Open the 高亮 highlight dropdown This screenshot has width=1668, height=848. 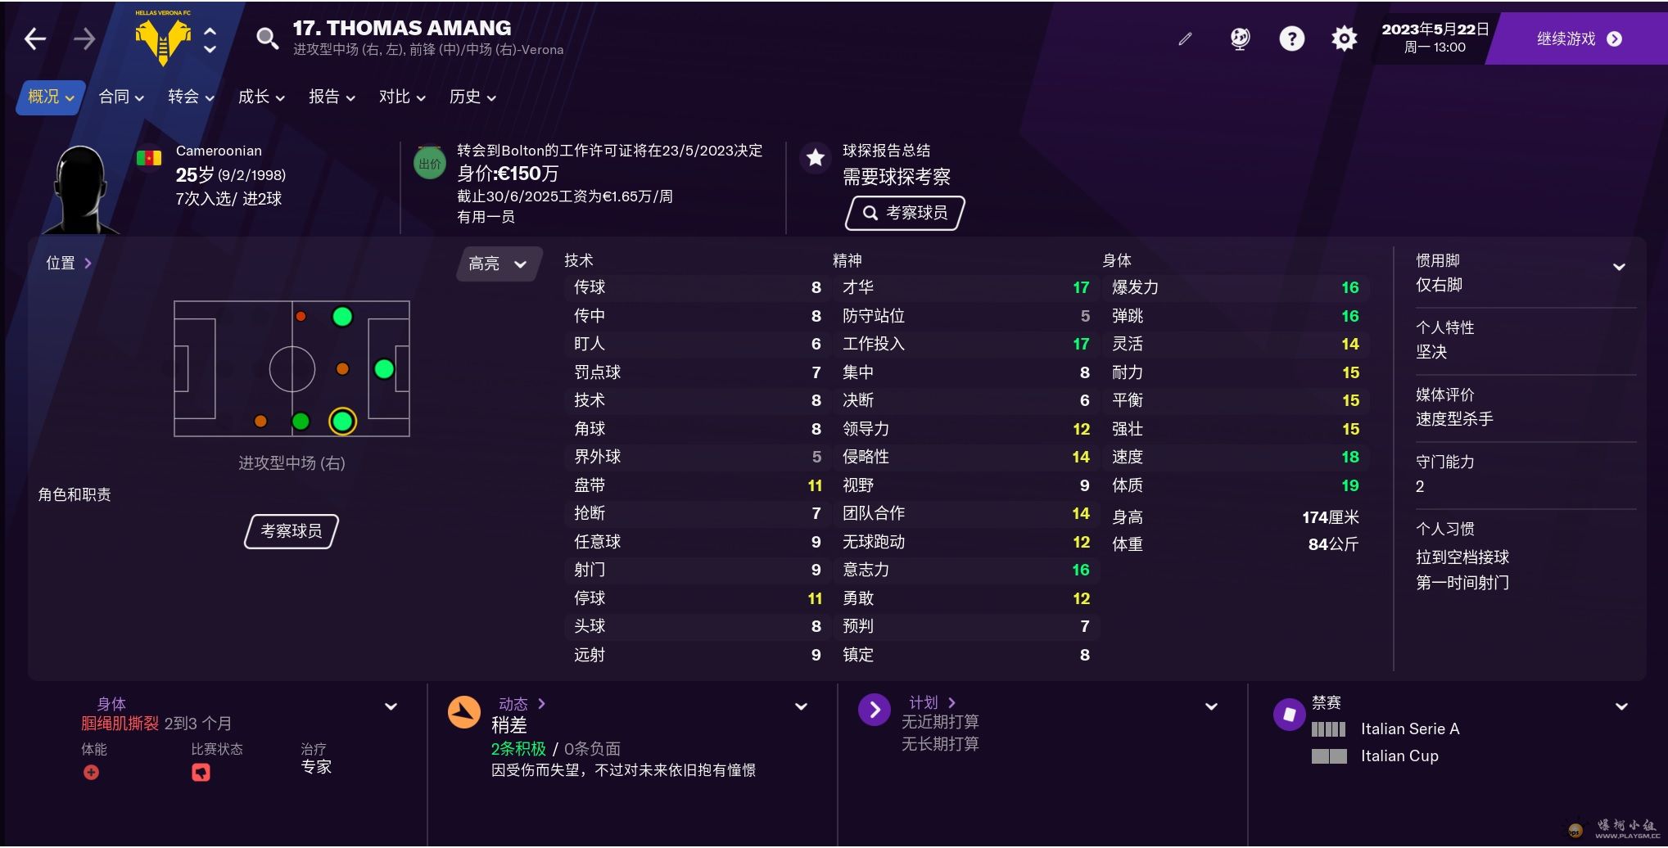pyautogui.click(x=498, y=264)
